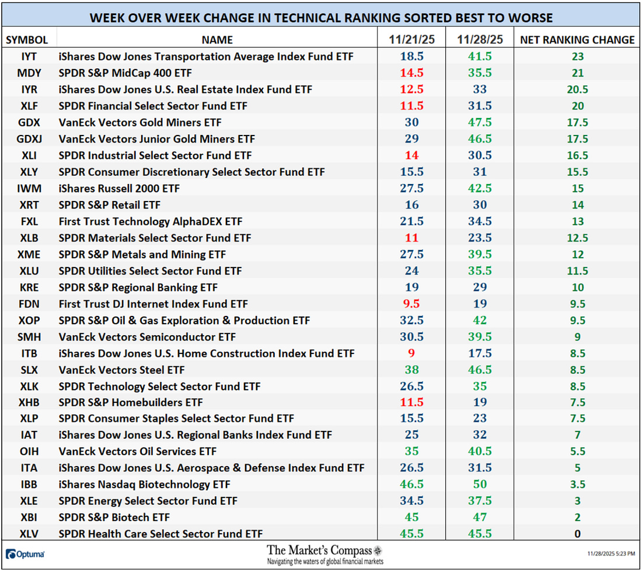Select SPDR S&P Retail ETF row name

pos(109,205)
